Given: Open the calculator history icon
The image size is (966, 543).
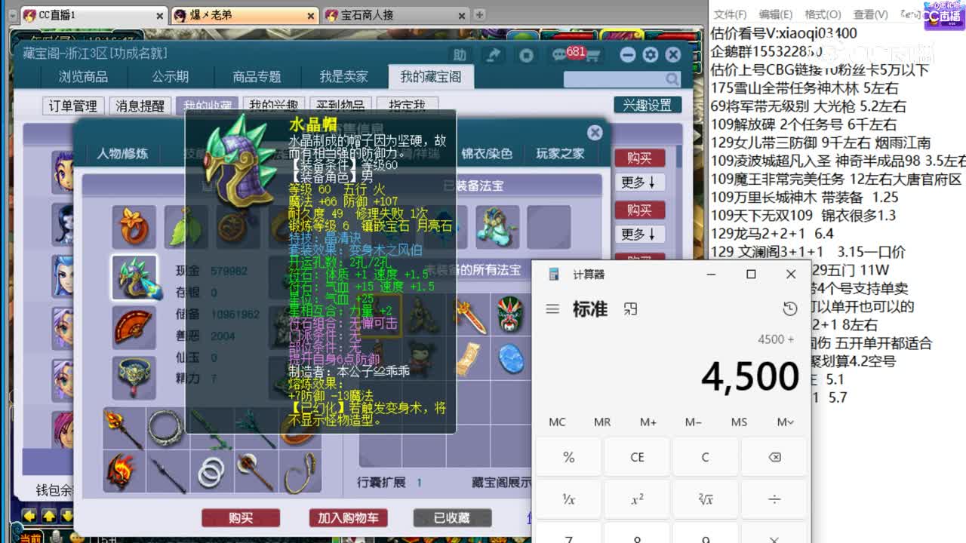Looking at the screenshot, I should click(x=789, y=309).
